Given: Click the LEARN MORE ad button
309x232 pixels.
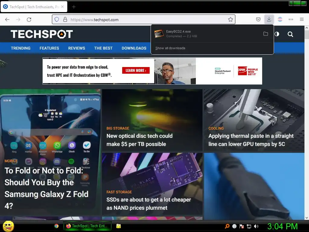Looking at the screenshot, I should pyautogui.click(x=136, y=70).
